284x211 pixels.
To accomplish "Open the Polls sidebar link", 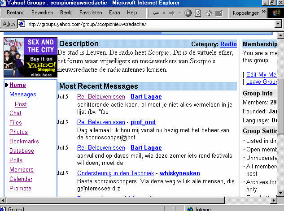I will (16, 160).
